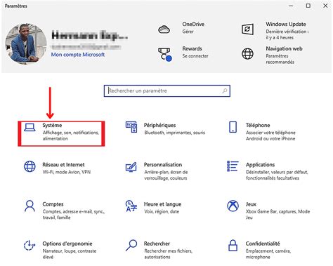Screen dimensions: 333x266
Task: Click the Navigation web globe icon
Action: tap(247, 53)
